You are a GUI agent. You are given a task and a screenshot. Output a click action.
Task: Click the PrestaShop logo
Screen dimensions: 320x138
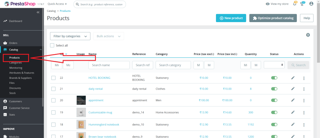[x=20, y=4]
